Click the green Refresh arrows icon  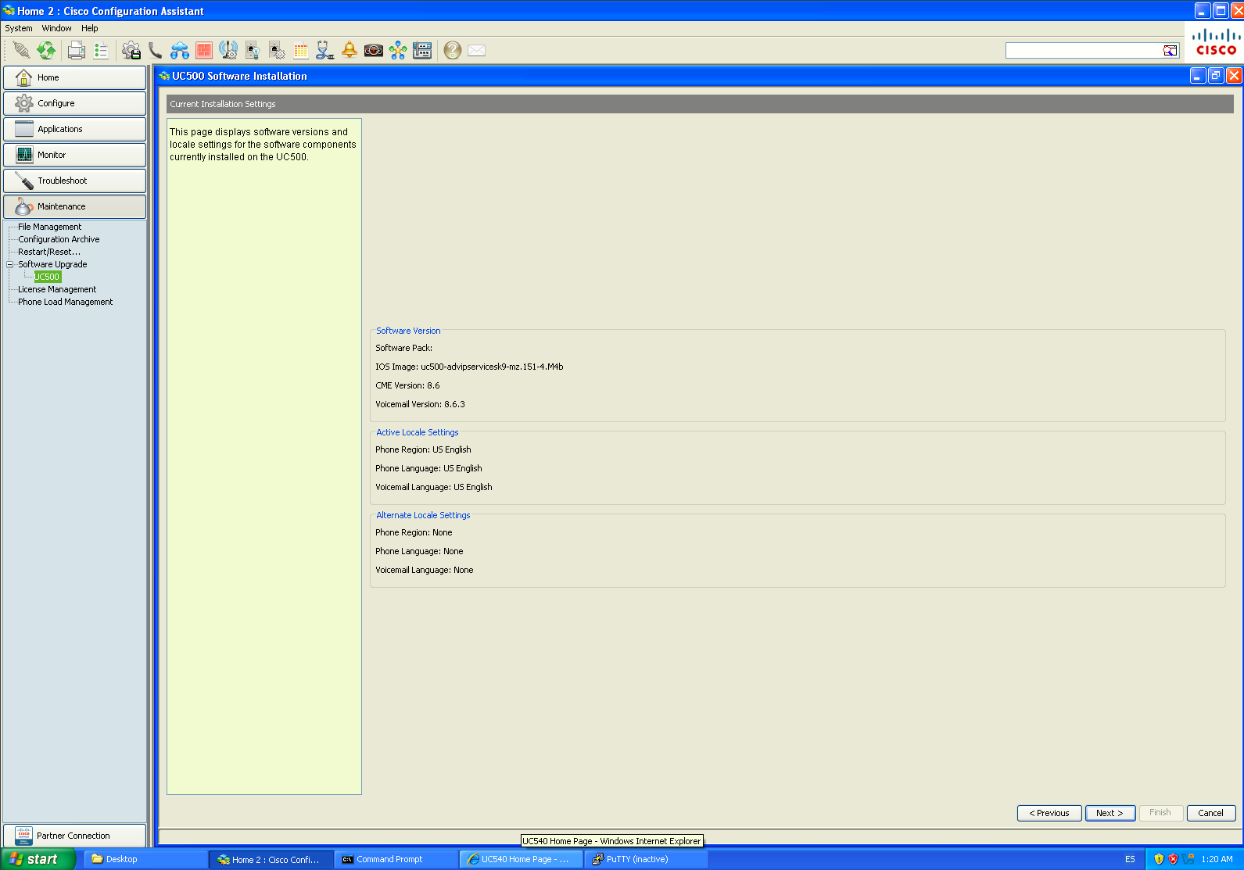[46, 51]
